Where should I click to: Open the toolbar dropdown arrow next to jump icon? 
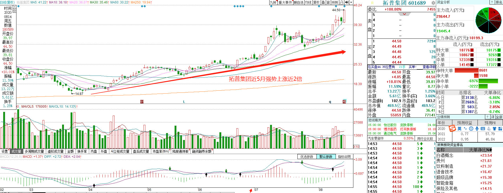pyautogui.click(x=351, y=2)
